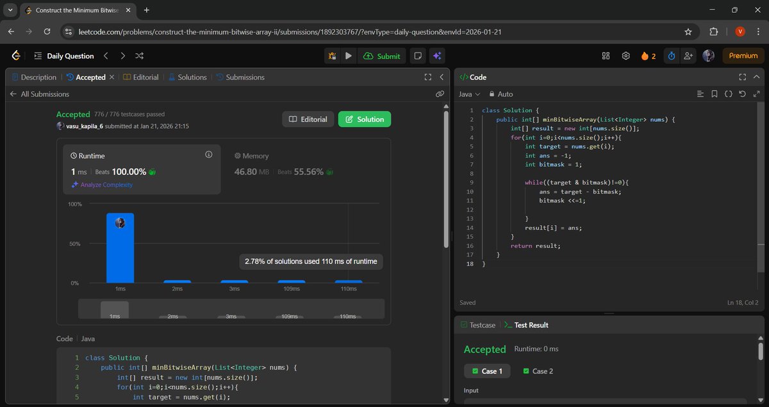769x407 pixels.
Task: Click the left panel vertical scrollbar
Action: [446, 179]
